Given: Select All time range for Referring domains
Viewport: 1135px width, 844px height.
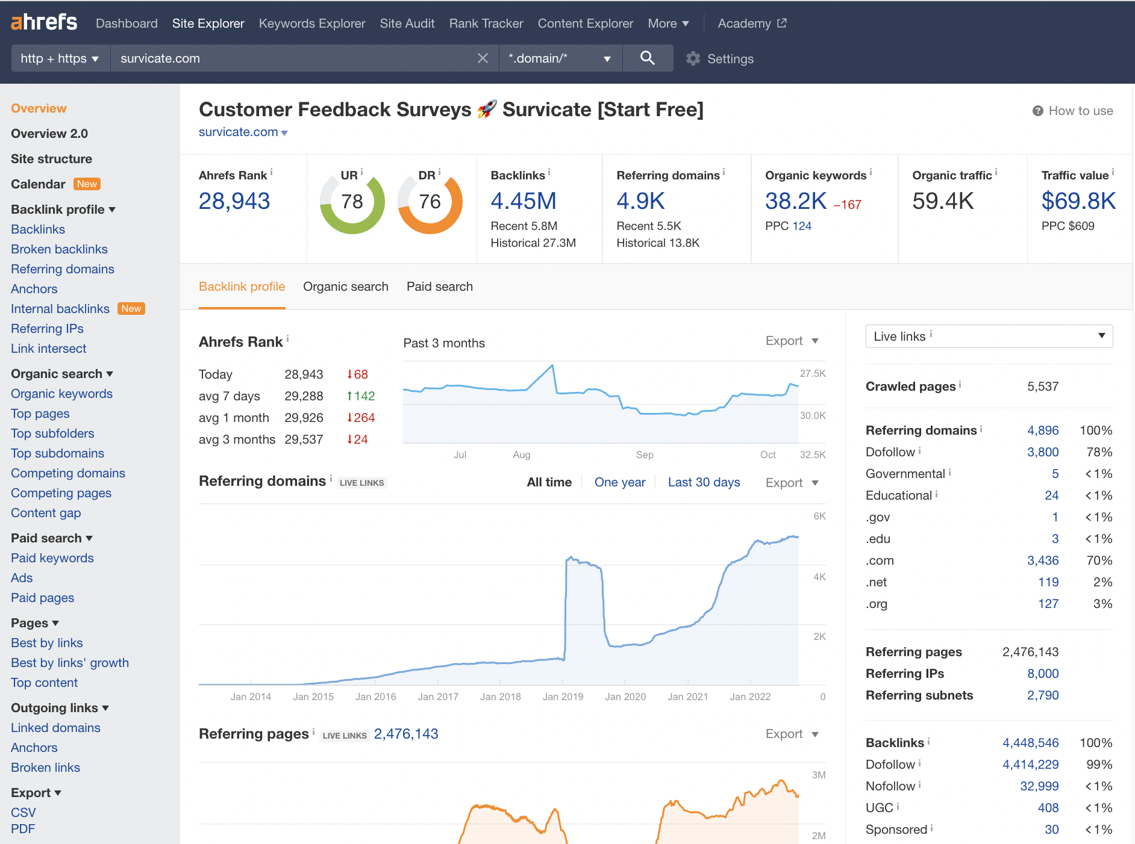Looking at the screenshot, I should [x=549, y=482].
